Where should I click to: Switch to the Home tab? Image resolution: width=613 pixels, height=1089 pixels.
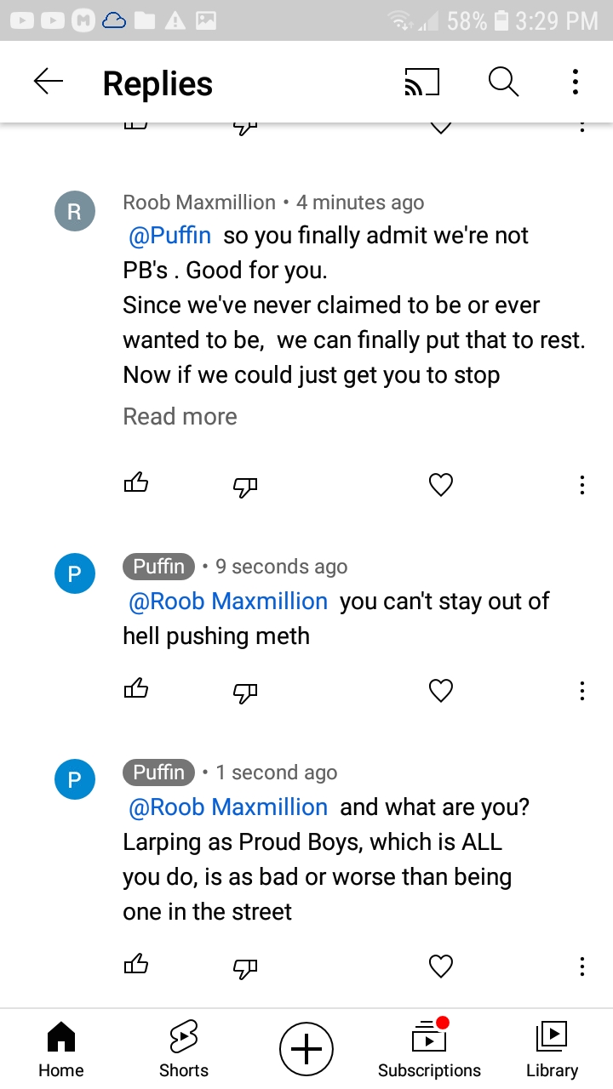coord(61,1050)
